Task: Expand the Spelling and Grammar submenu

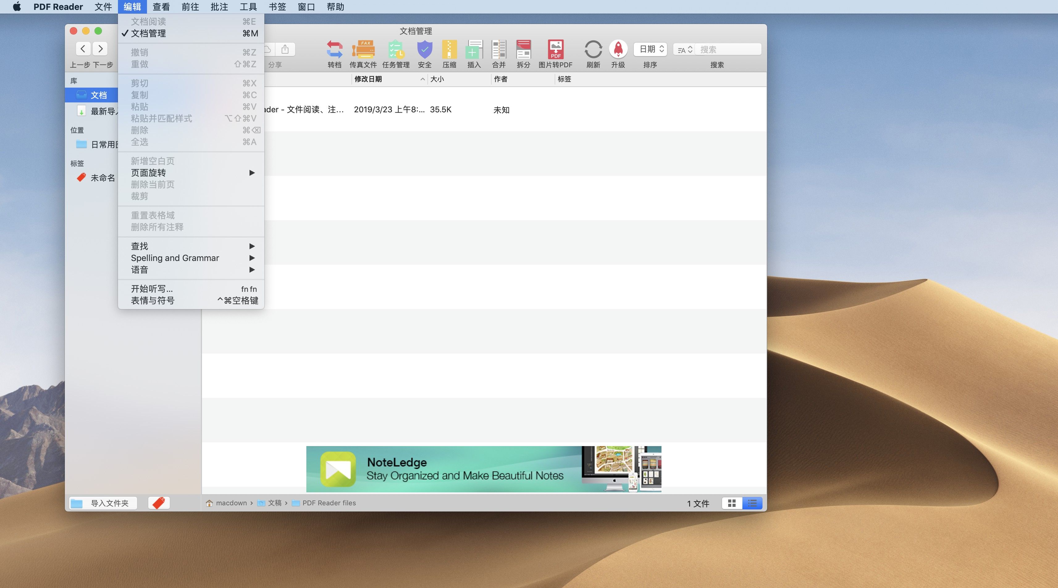Action: click(174, 258)
